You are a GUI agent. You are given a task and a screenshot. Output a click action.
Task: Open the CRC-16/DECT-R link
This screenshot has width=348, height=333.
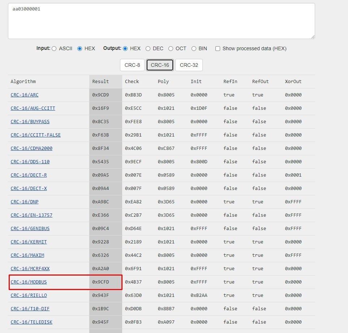click(29, 175)
